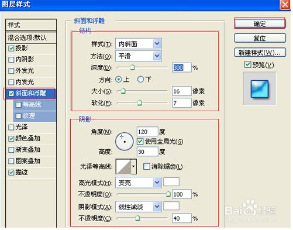293x230 pixels.
Task: Open the 描边 stroke settings row label
Action: click(x=22, y=173)
